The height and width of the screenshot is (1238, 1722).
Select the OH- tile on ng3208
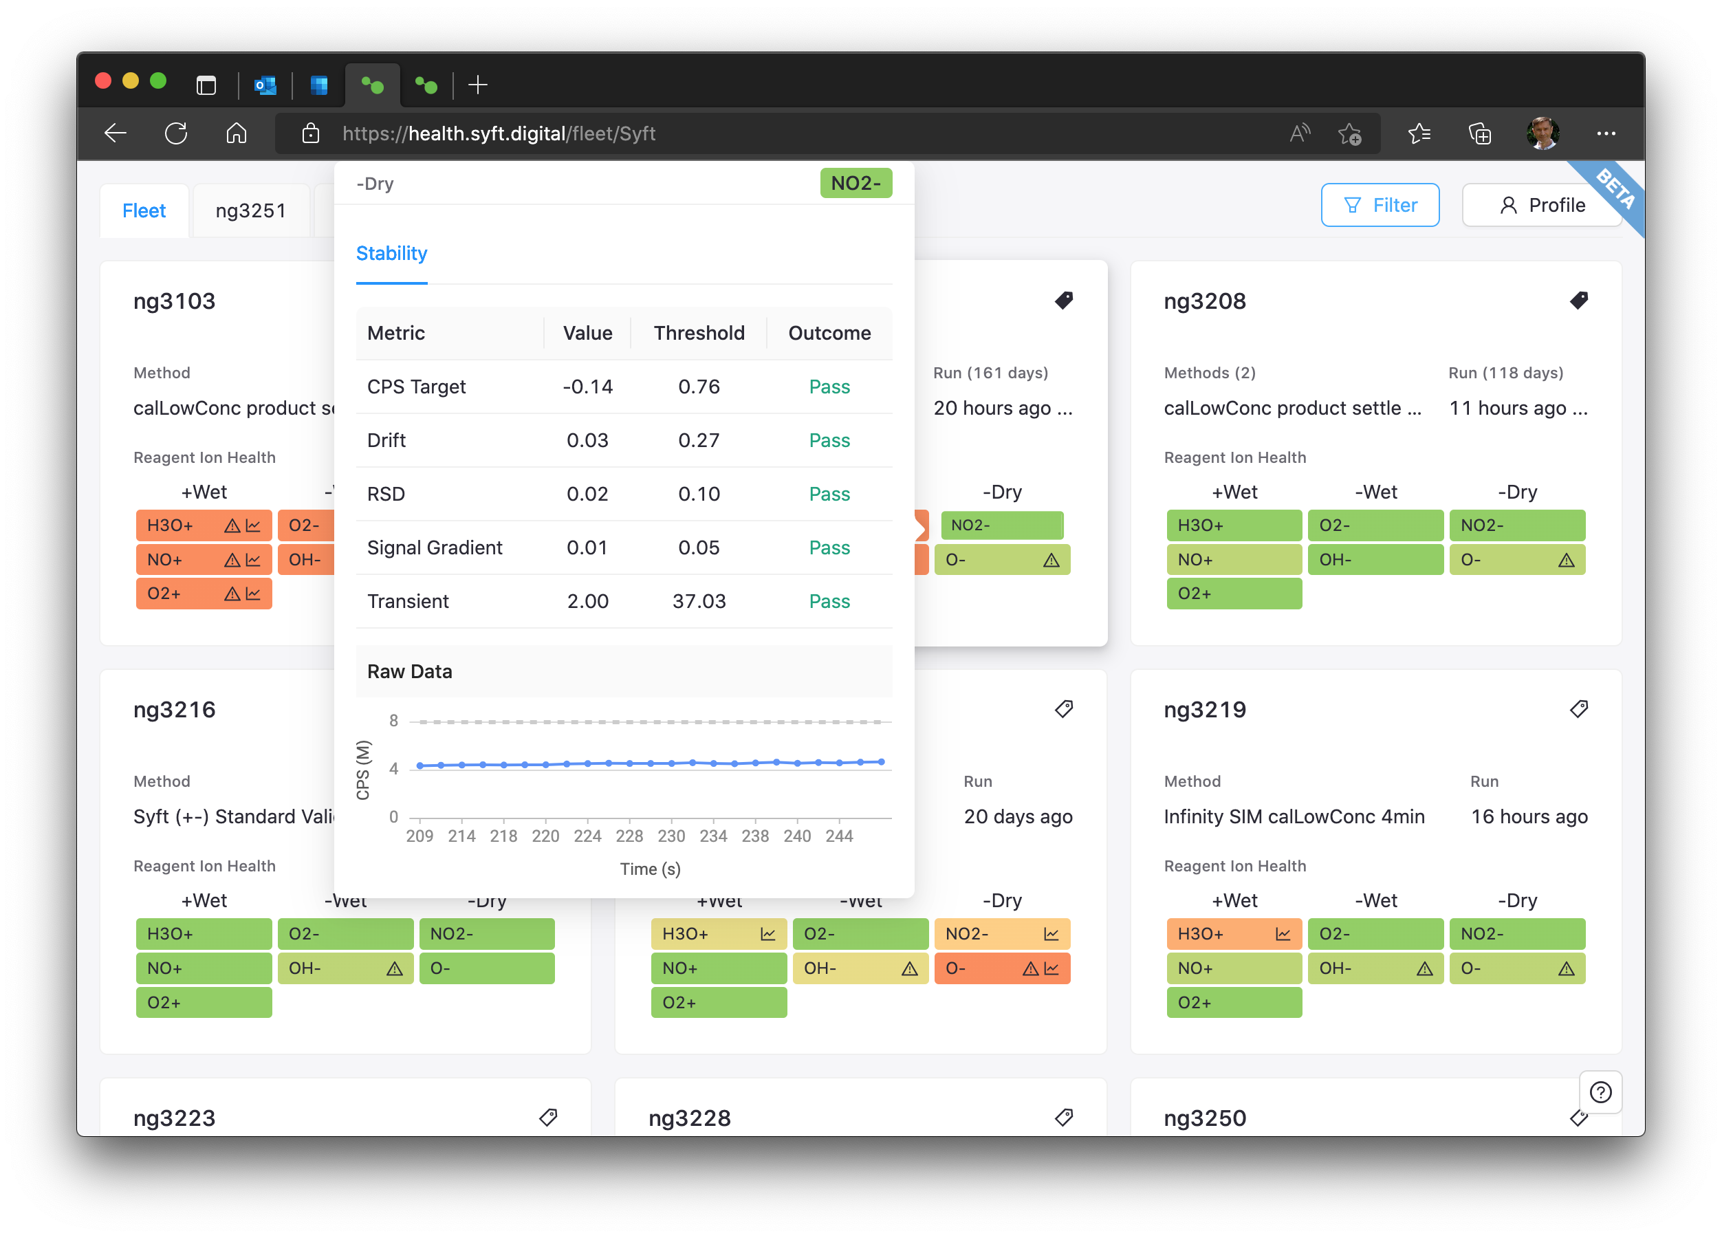1375,560
